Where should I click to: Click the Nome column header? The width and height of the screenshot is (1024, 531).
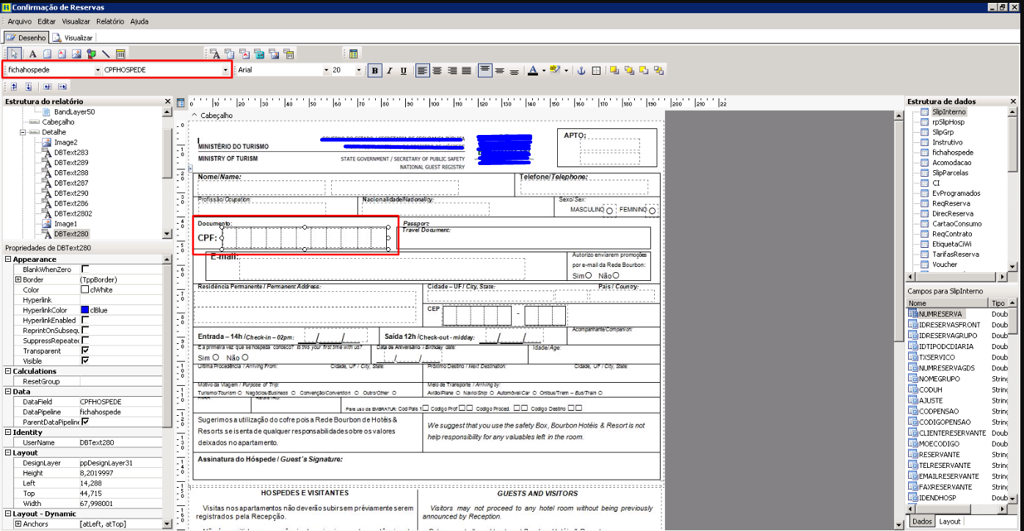pos(948,303)
